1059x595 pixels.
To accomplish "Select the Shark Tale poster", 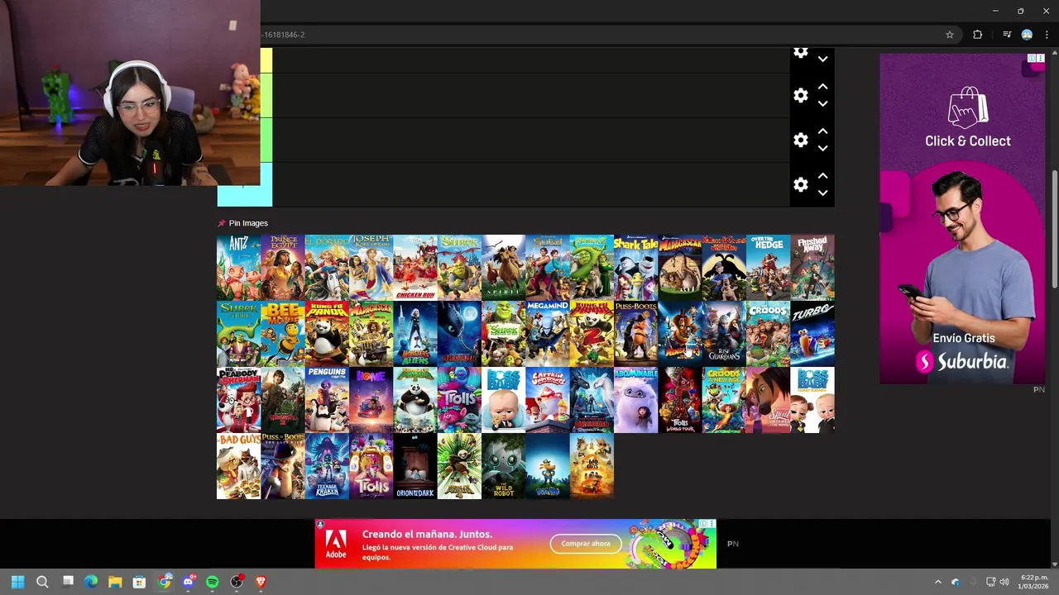I will click(x=635, y=267).
